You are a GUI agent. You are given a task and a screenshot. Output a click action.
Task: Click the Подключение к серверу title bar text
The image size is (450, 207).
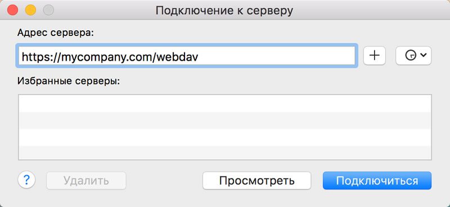224,11
